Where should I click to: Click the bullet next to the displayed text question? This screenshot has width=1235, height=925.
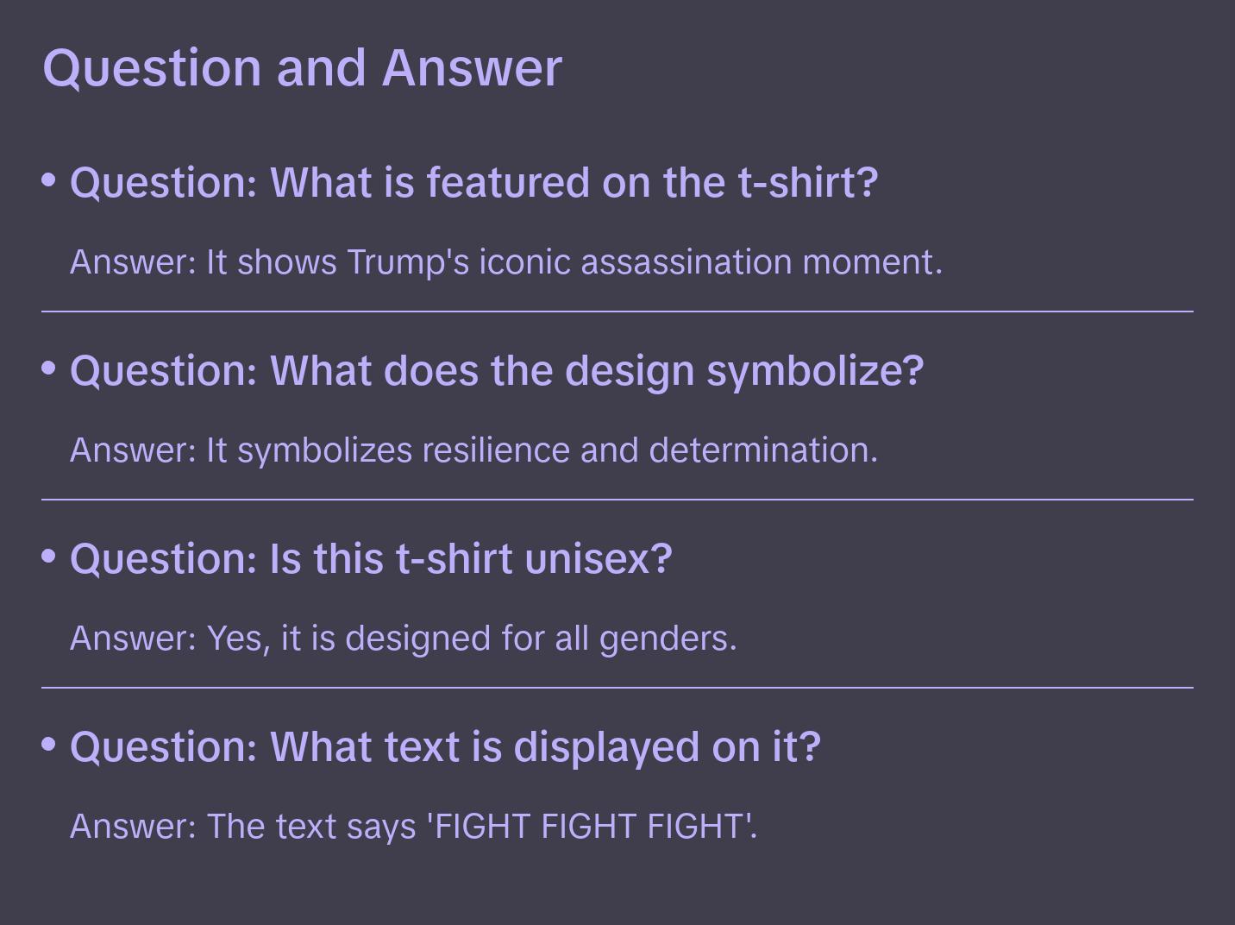49,745
